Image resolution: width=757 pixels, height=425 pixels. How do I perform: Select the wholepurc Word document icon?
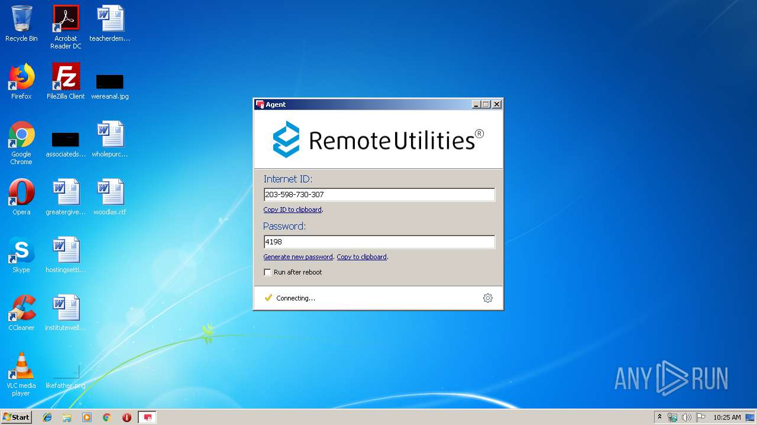point(110,139)
